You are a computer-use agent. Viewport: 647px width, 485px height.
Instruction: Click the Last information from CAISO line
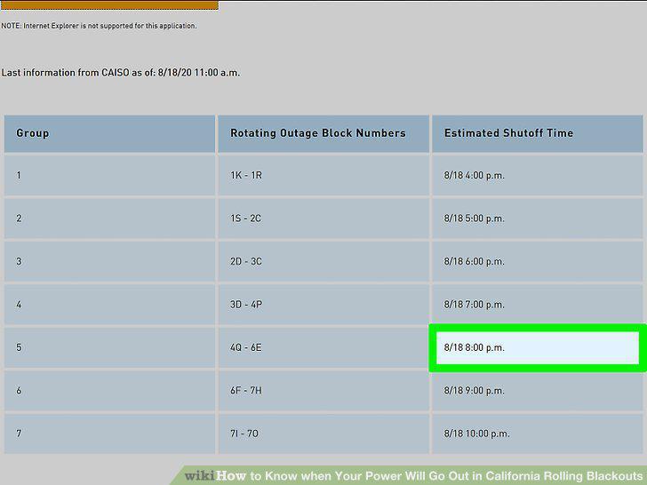pyautogui.click(x=121, y=73)
